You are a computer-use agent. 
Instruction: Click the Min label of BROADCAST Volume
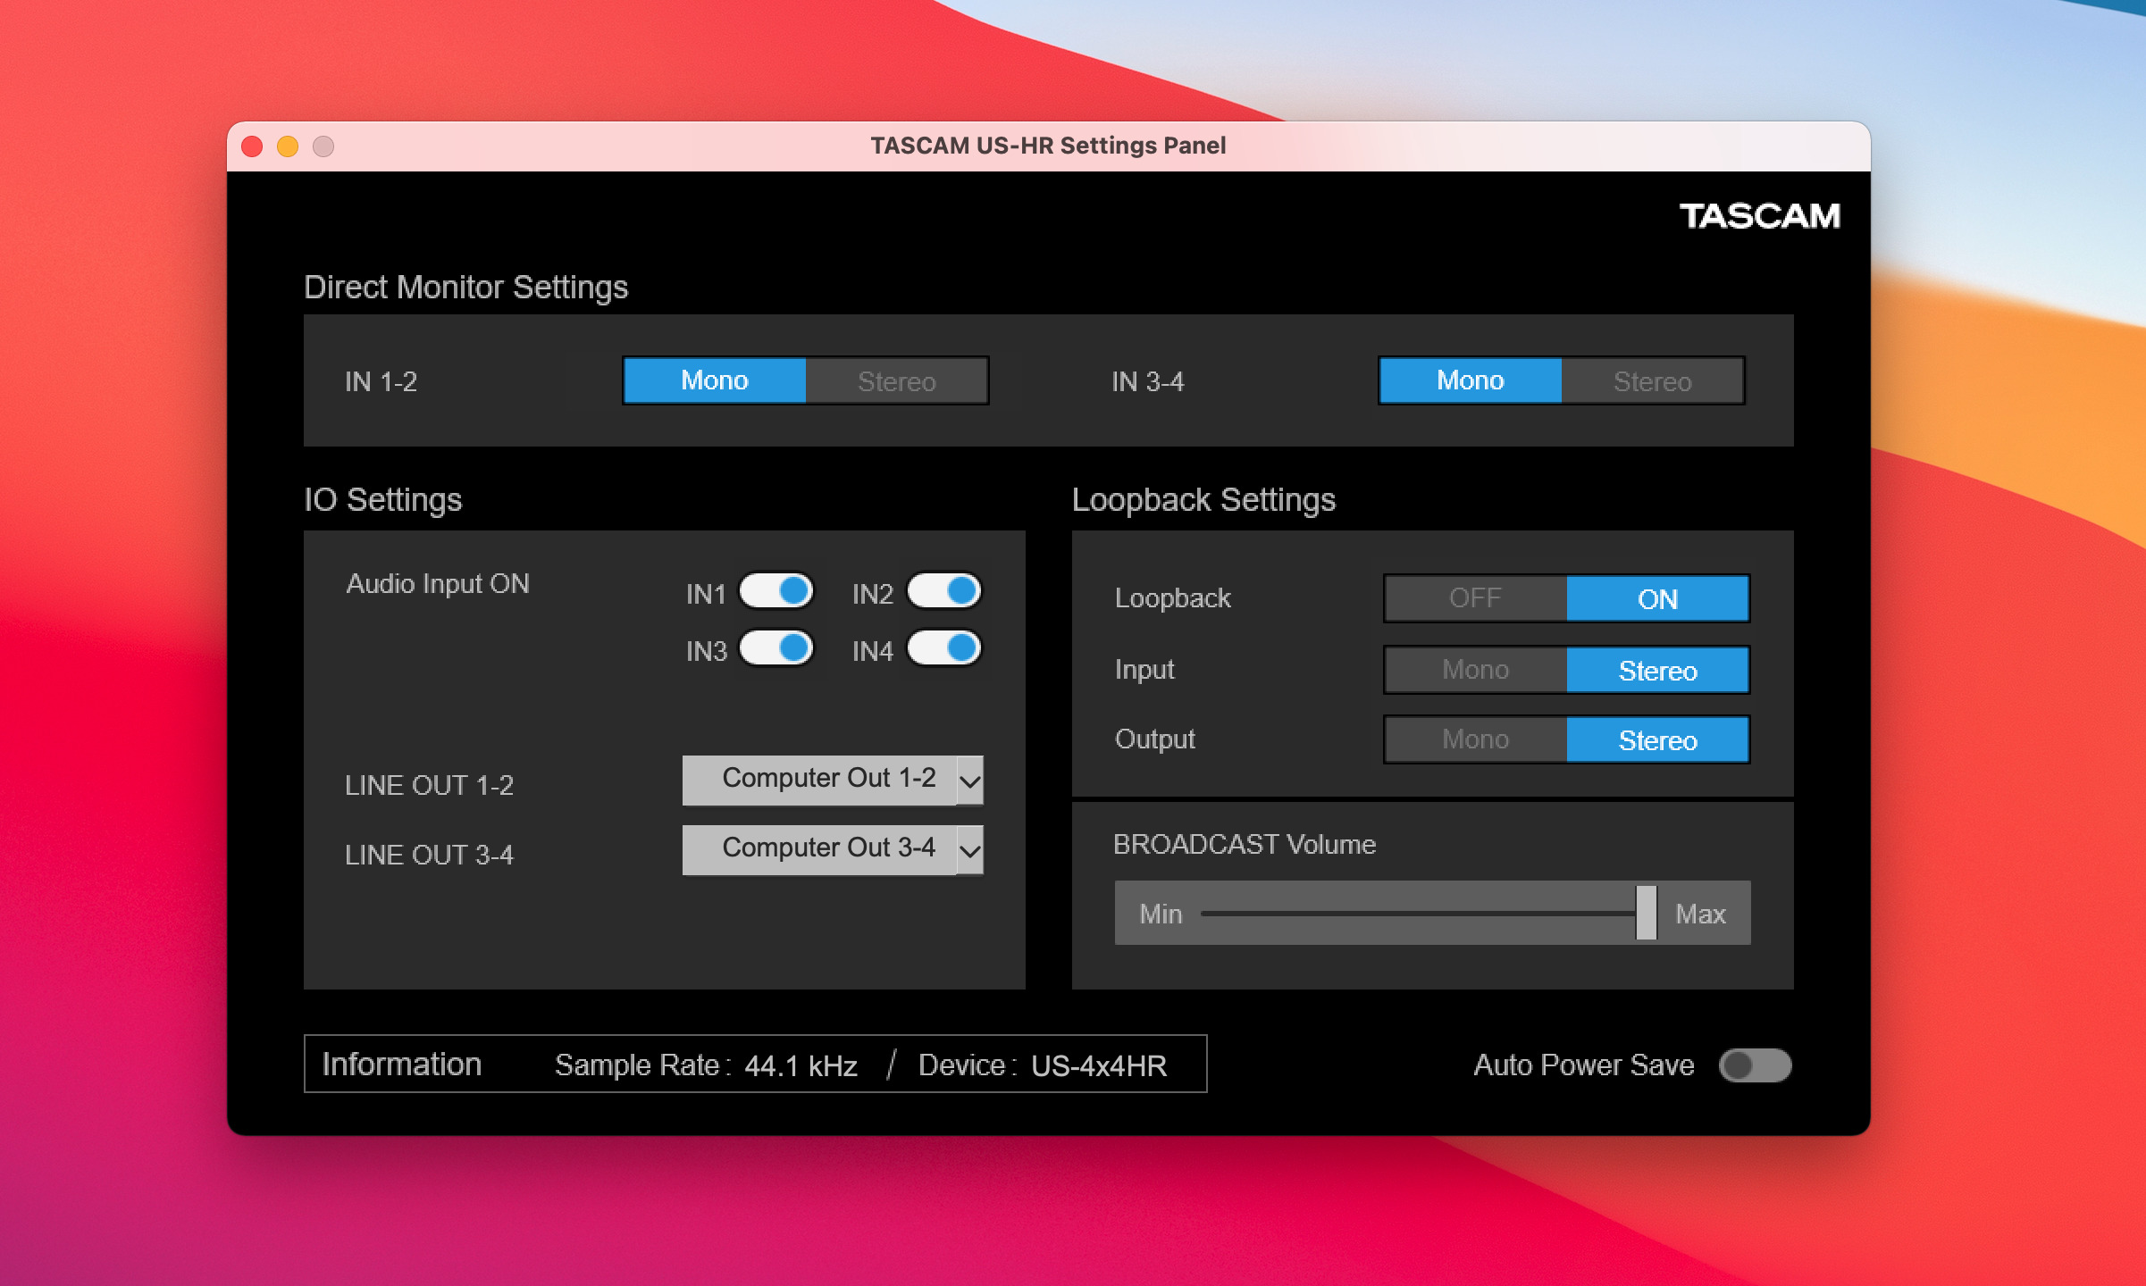[x=1161, y=914]
